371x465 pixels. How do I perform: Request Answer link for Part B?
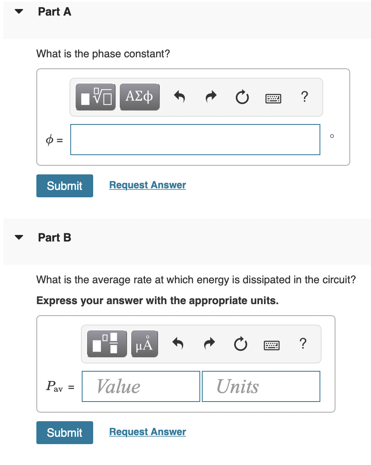pos(148,431)
